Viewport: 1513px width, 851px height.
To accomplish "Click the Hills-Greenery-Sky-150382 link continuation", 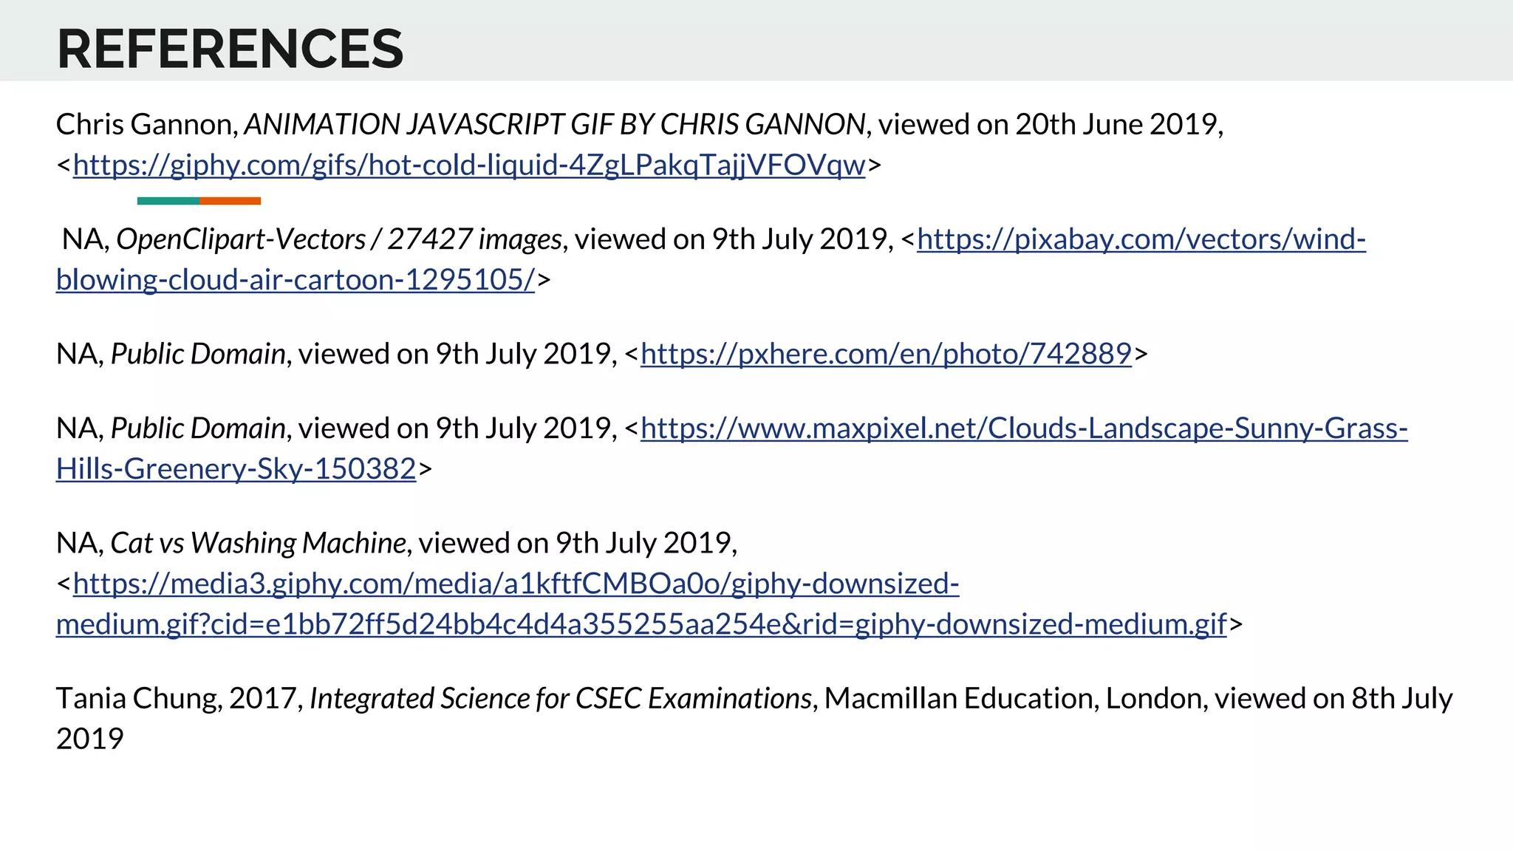I will (x=236, y=469).
